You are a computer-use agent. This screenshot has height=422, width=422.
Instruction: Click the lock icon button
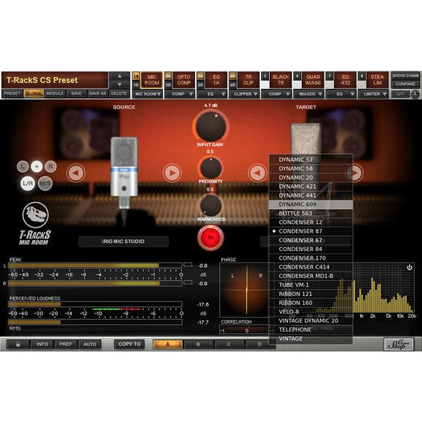(x=17, y=344)
